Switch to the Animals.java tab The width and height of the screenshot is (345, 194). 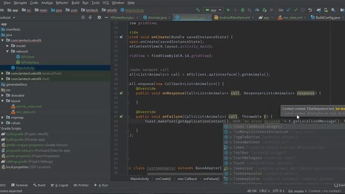coord(157,17)
